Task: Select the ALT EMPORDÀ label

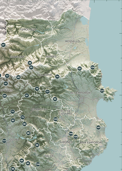Action: tap(80, 93)
